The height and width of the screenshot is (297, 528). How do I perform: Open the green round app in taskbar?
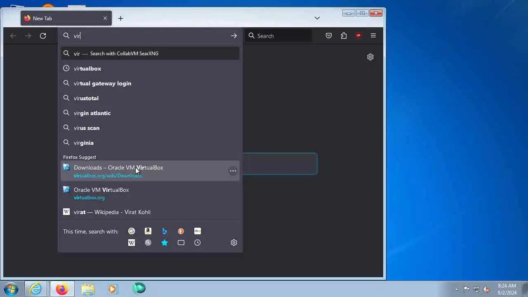point(139,288)
